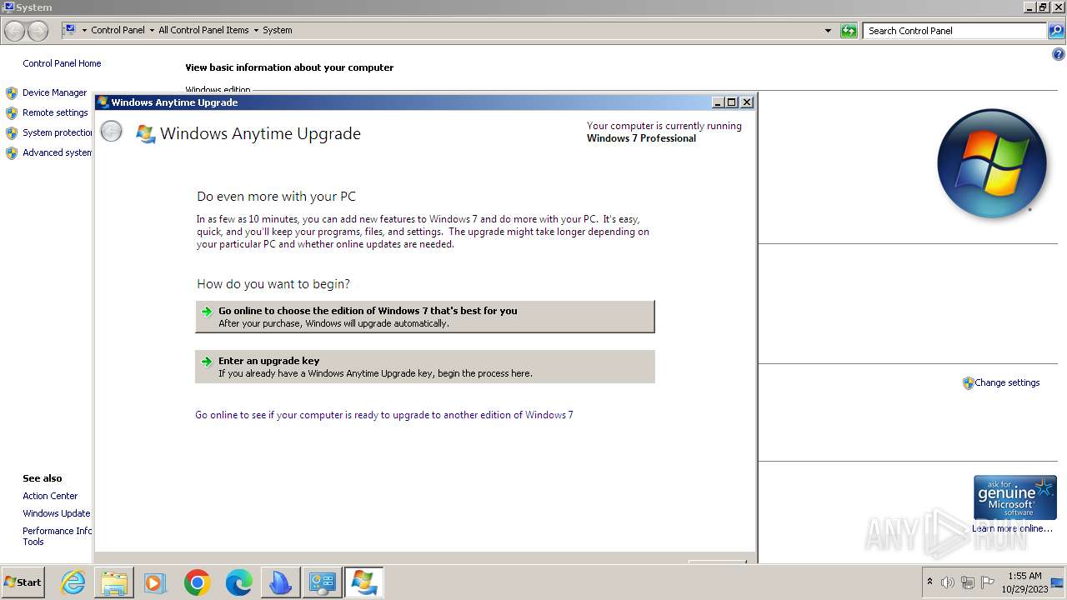Click the Search Control Panel field
The image size is (1067, 600).
[x=954, y=31]
